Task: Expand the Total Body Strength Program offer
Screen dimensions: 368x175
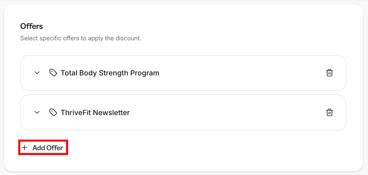Action: 37,73
